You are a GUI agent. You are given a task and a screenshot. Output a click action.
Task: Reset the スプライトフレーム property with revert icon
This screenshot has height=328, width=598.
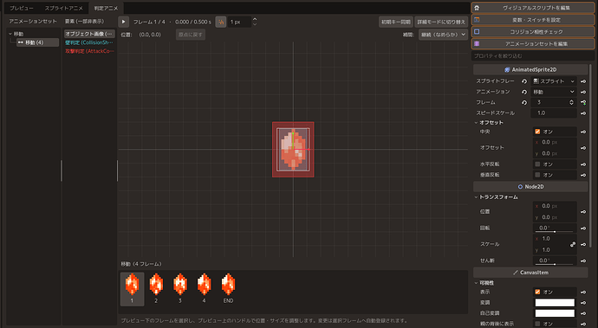coord(524,81)
